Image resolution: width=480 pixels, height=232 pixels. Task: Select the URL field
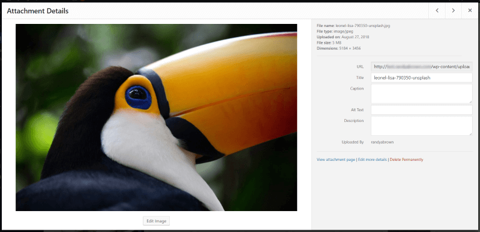coord(422,66)
